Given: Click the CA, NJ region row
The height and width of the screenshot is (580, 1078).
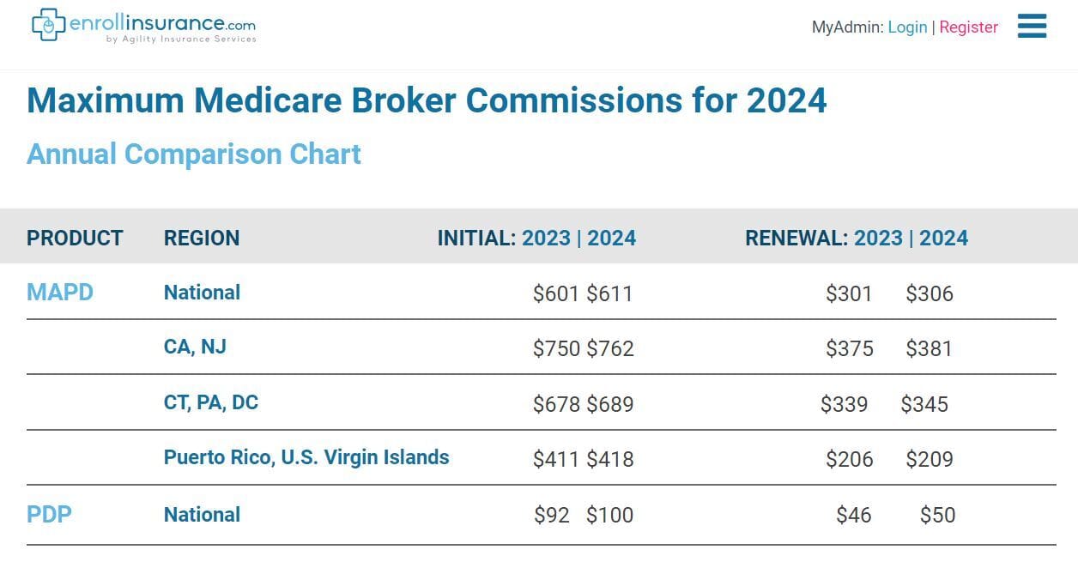Looking at the screenshot, I should coord(541,347).
